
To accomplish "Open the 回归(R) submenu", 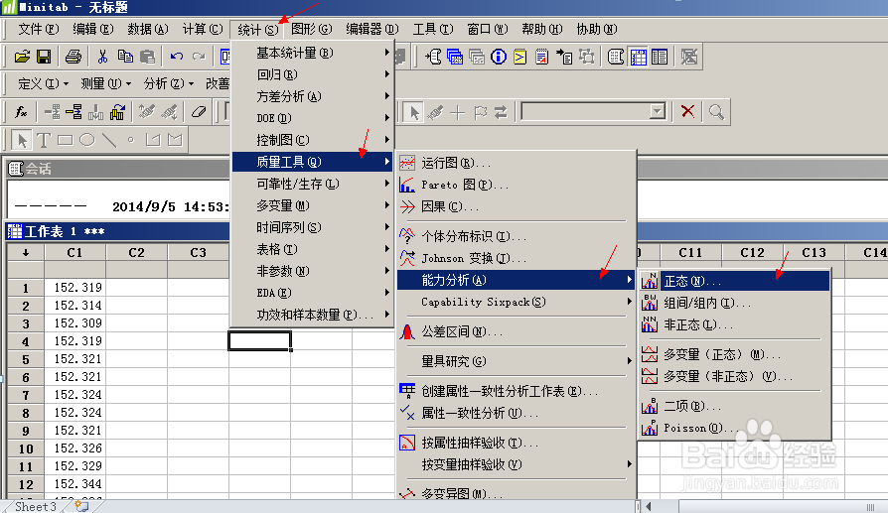I will pyautogui.click(x=278, y=74).
